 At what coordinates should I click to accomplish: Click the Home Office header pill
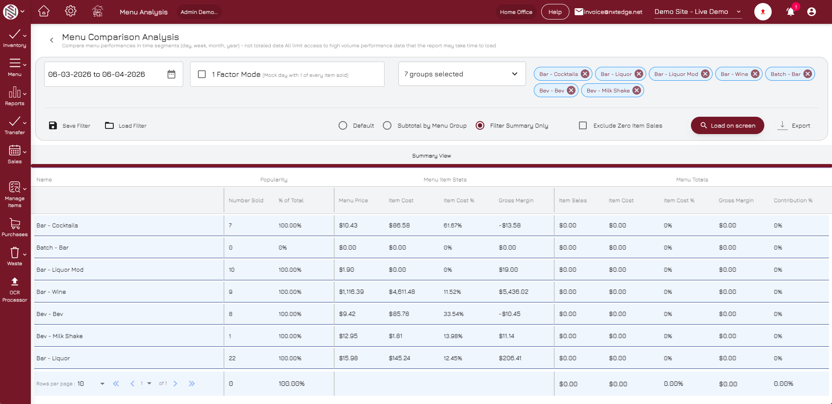516,12
